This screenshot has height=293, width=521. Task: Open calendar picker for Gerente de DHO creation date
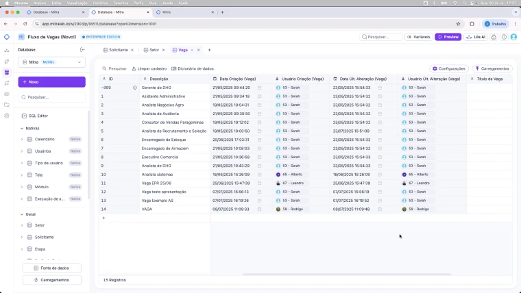click(x=260, y=88)
